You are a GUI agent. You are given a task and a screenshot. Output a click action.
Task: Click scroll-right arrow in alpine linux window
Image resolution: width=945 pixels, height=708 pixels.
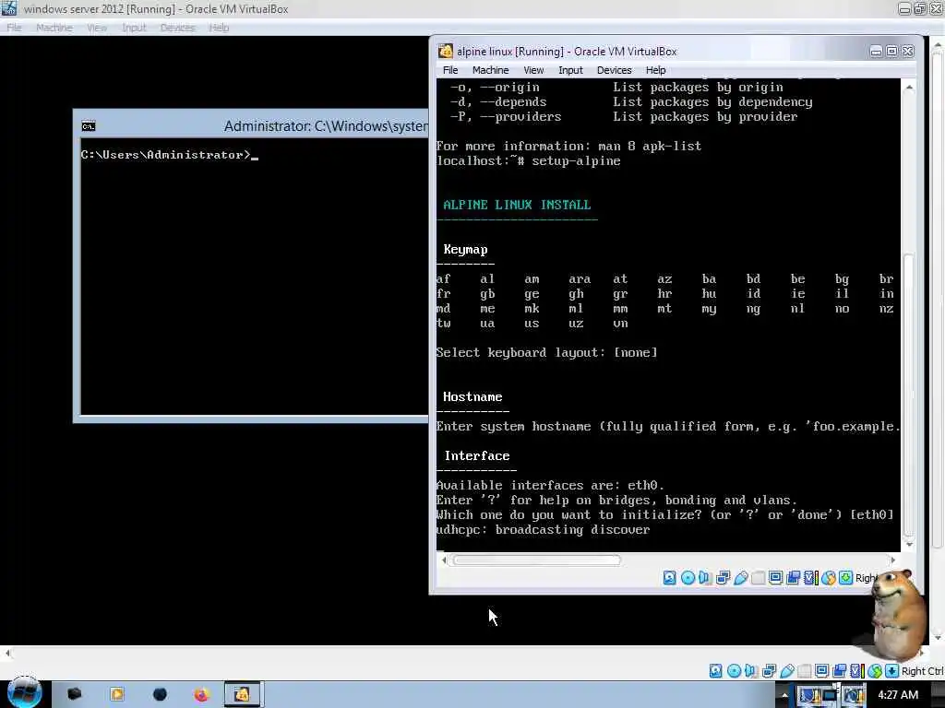click(x=892, y=560)
